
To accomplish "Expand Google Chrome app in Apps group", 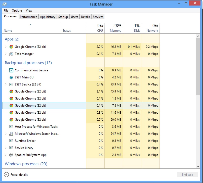I will tap(6, 47).
